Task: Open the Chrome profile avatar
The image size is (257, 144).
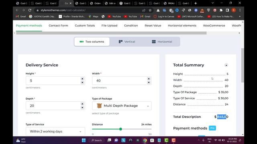Action: (x=234, y=10)
